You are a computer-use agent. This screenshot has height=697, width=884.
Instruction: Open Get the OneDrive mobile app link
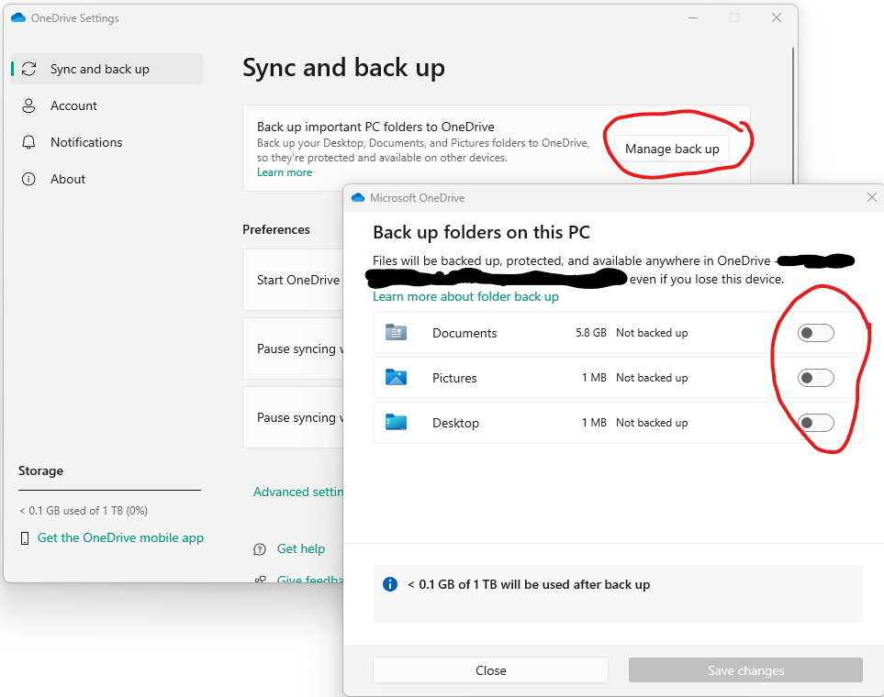120,537
